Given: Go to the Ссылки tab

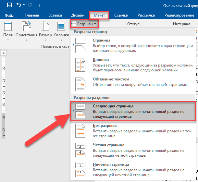Looking at the screenshot, I should (121, 15).
